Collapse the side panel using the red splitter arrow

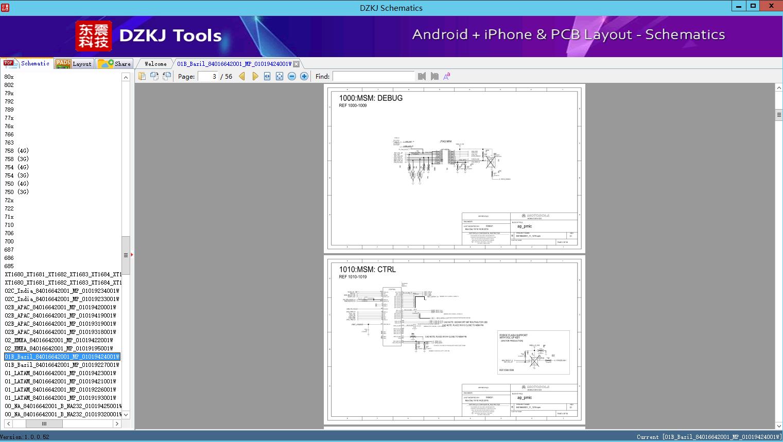(x=132, y=255)
